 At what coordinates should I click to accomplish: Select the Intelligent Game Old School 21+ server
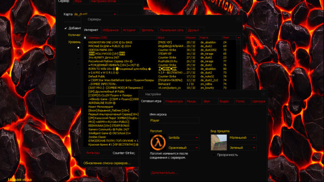pos(111,133)
